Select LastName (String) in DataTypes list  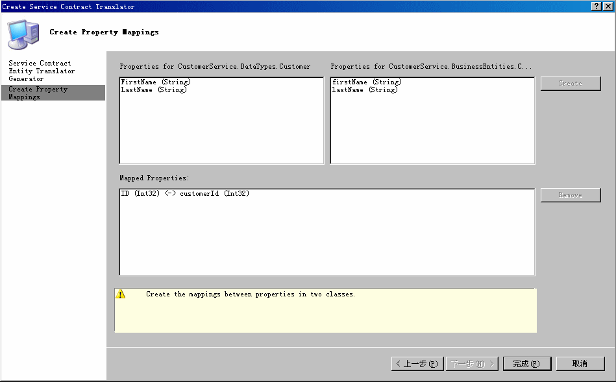point(154,90)
